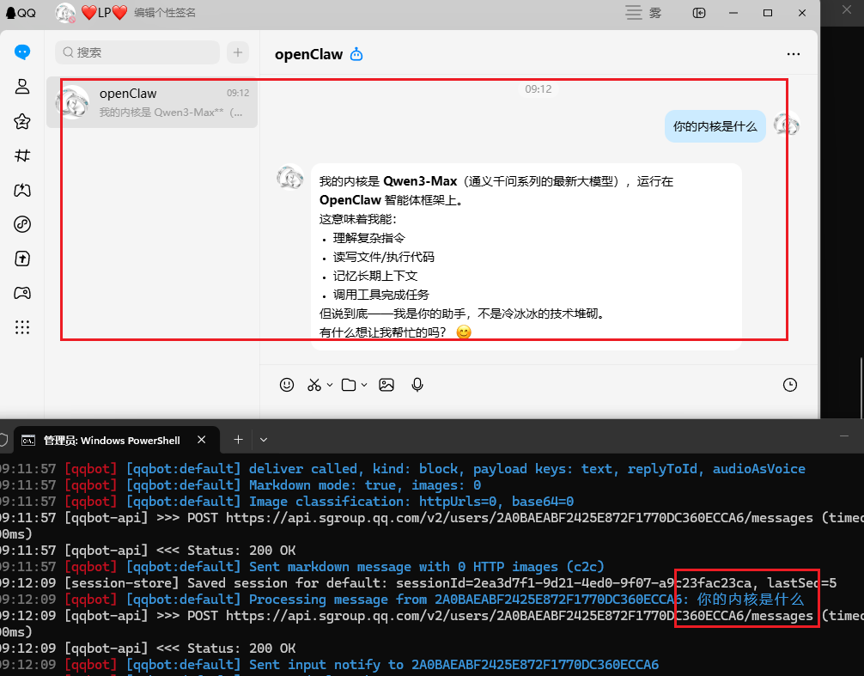This screenshot has height=676, width=864.
Task: Open the mini programs grid icon
Action: tap(22, 327)
